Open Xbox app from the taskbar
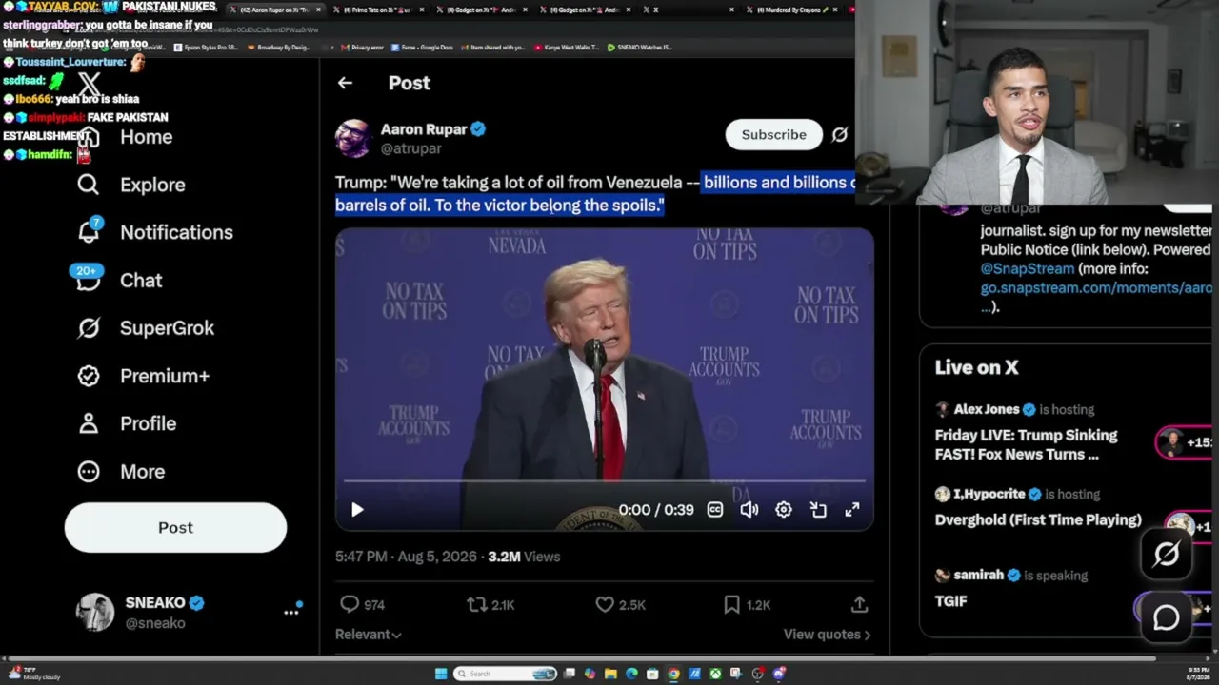The image size is (1219, 685). [715, 674]
